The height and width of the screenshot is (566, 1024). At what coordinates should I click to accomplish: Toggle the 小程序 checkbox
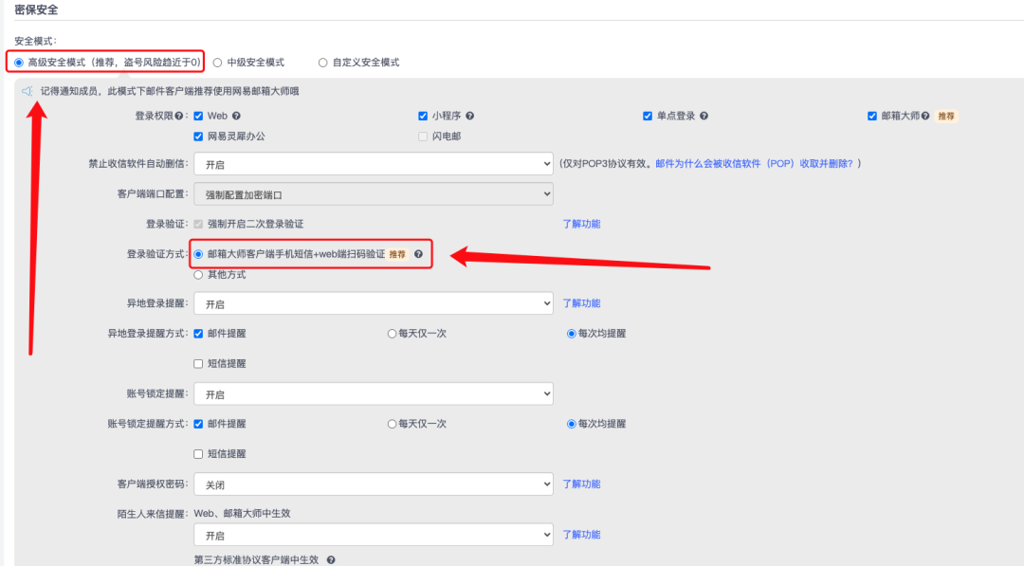pos(423,117)
